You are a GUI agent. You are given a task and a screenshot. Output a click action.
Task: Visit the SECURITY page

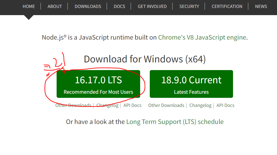pos(189,7)
